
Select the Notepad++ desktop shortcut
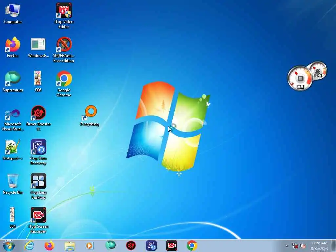[13, 150]
